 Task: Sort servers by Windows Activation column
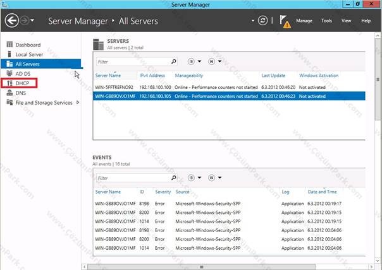point(319,76)
